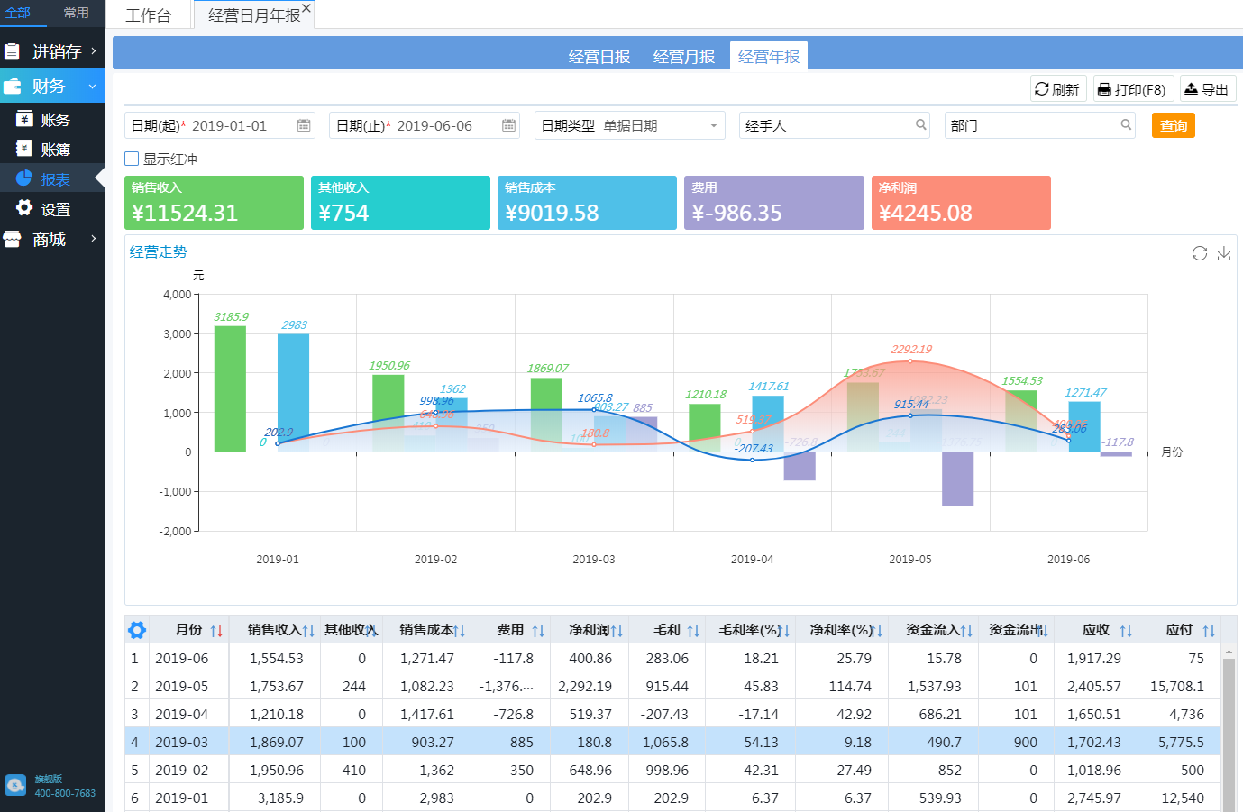Click the 设置 gear icon in sidebar

tap(24, 208)
